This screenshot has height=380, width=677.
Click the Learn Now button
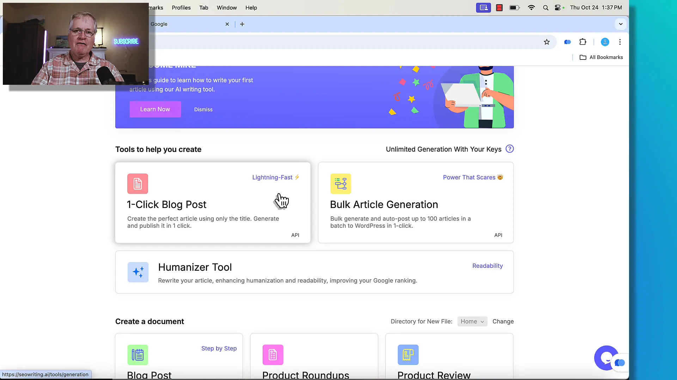coord(155,109)
